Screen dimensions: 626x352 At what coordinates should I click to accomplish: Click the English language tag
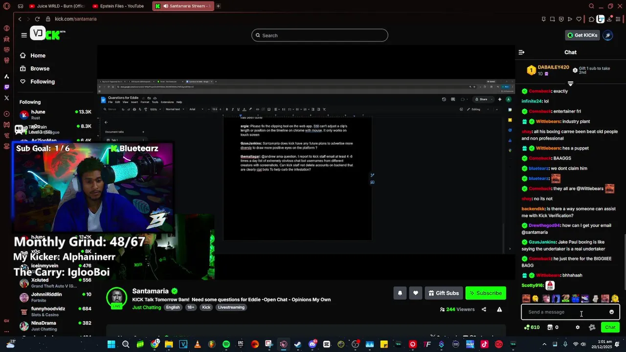click(x=173, y=308)
